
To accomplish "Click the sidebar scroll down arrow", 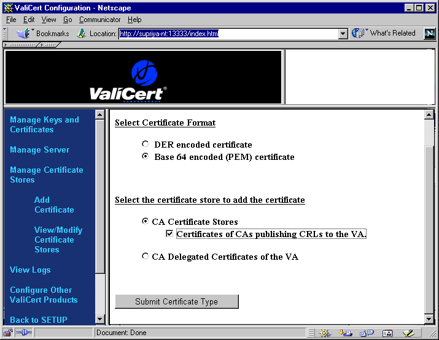I will 100,319.
